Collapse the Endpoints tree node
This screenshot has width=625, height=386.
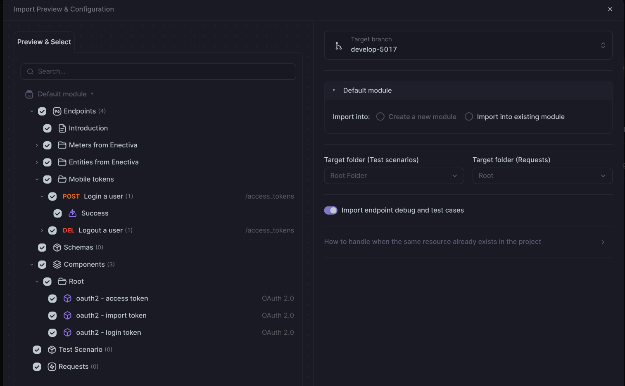tap(32, 111)
